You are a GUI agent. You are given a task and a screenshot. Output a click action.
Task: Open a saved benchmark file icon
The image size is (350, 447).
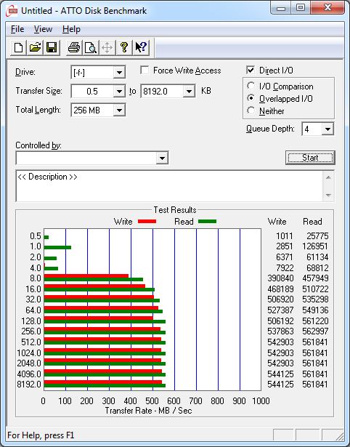pos(35,47)
